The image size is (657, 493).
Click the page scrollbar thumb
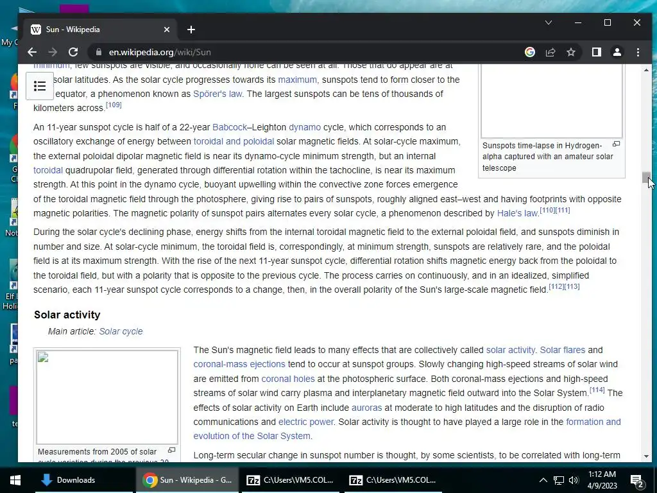[646, 178]
